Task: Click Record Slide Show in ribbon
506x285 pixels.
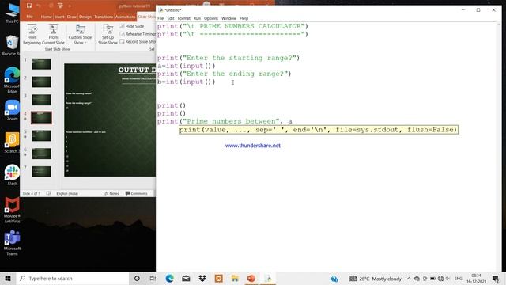Action: click(138, 42)
